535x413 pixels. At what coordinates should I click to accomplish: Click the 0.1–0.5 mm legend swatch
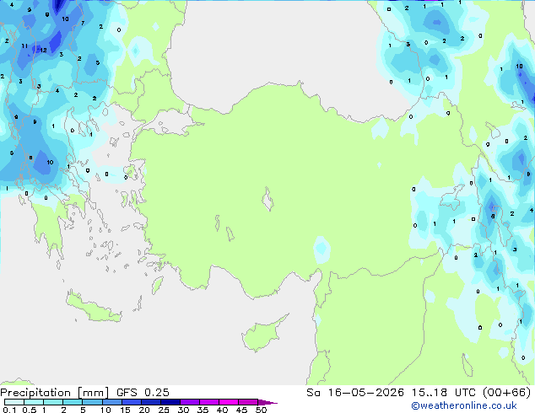pyautogui.click(x=14, y=402)
